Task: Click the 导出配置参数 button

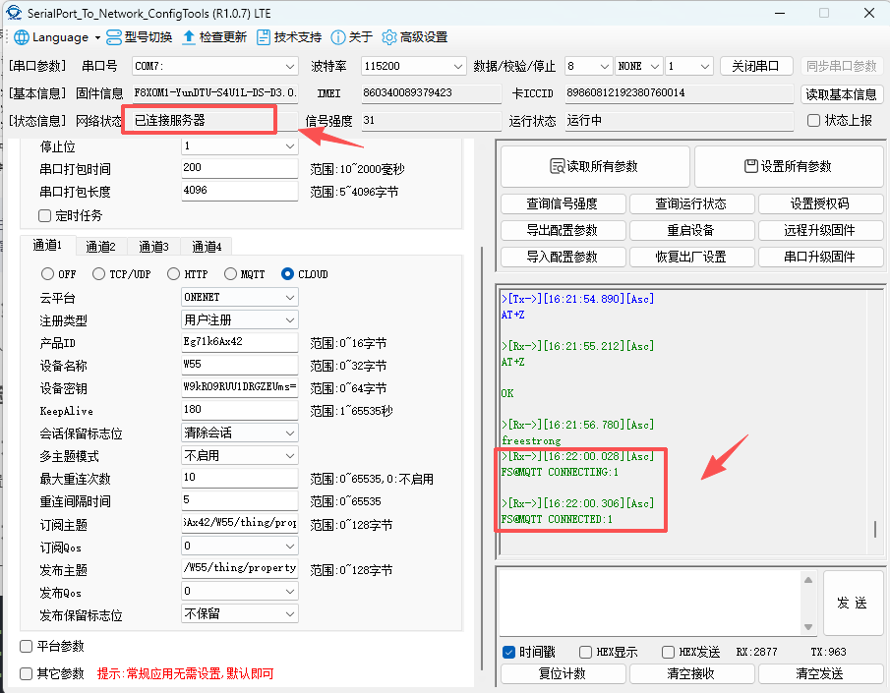Action: (x=564, y=230)
